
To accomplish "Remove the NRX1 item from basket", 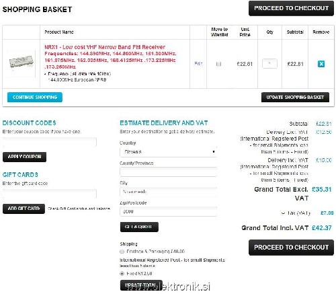I will coord(321,64).
